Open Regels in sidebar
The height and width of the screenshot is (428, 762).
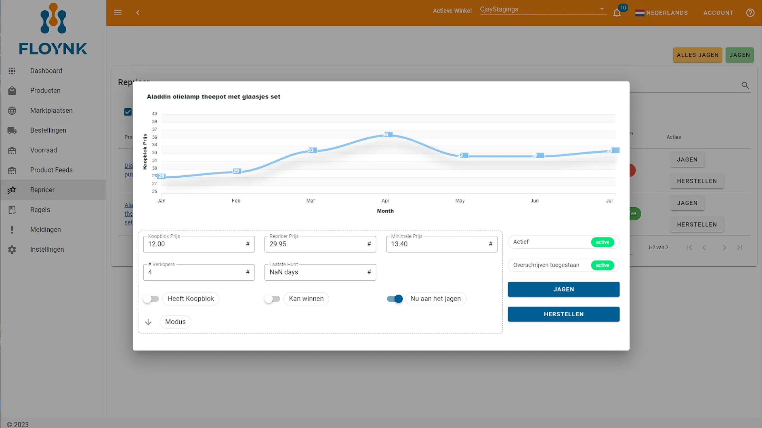[x=53, y=210]
